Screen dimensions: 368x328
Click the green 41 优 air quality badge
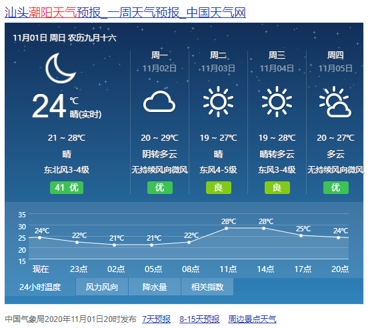click(67, 188)
